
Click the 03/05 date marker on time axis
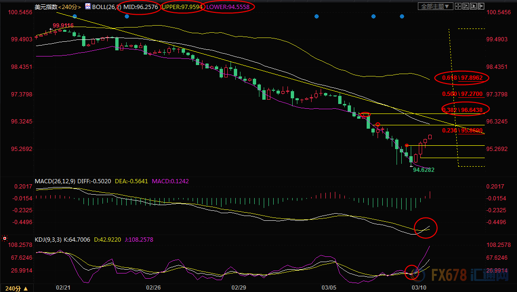coord(329,288)
